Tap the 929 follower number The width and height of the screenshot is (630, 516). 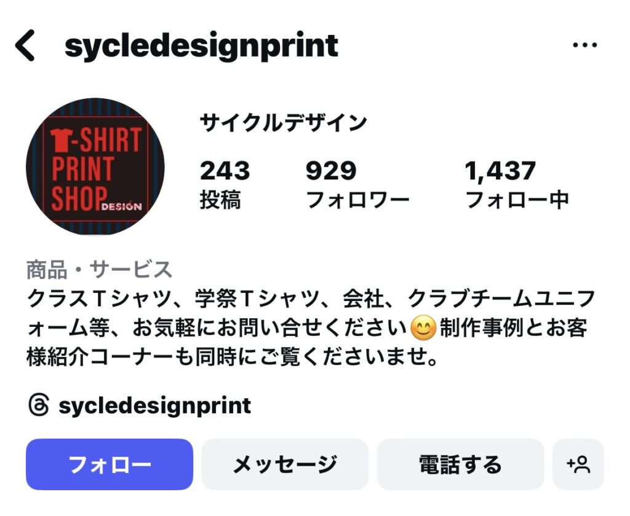330,171
